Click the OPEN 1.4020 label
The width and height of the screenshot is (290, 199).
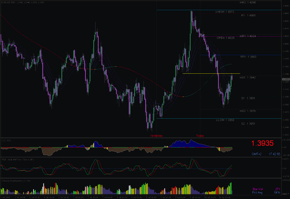point(226,38)
